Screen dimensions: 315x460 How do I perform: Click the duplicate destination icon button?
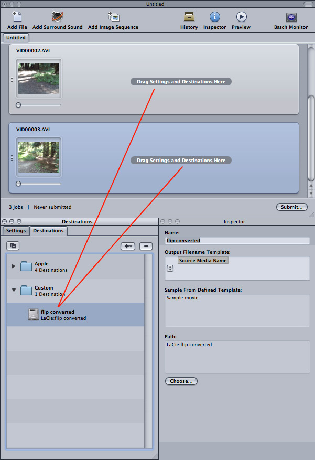(13, 246)
